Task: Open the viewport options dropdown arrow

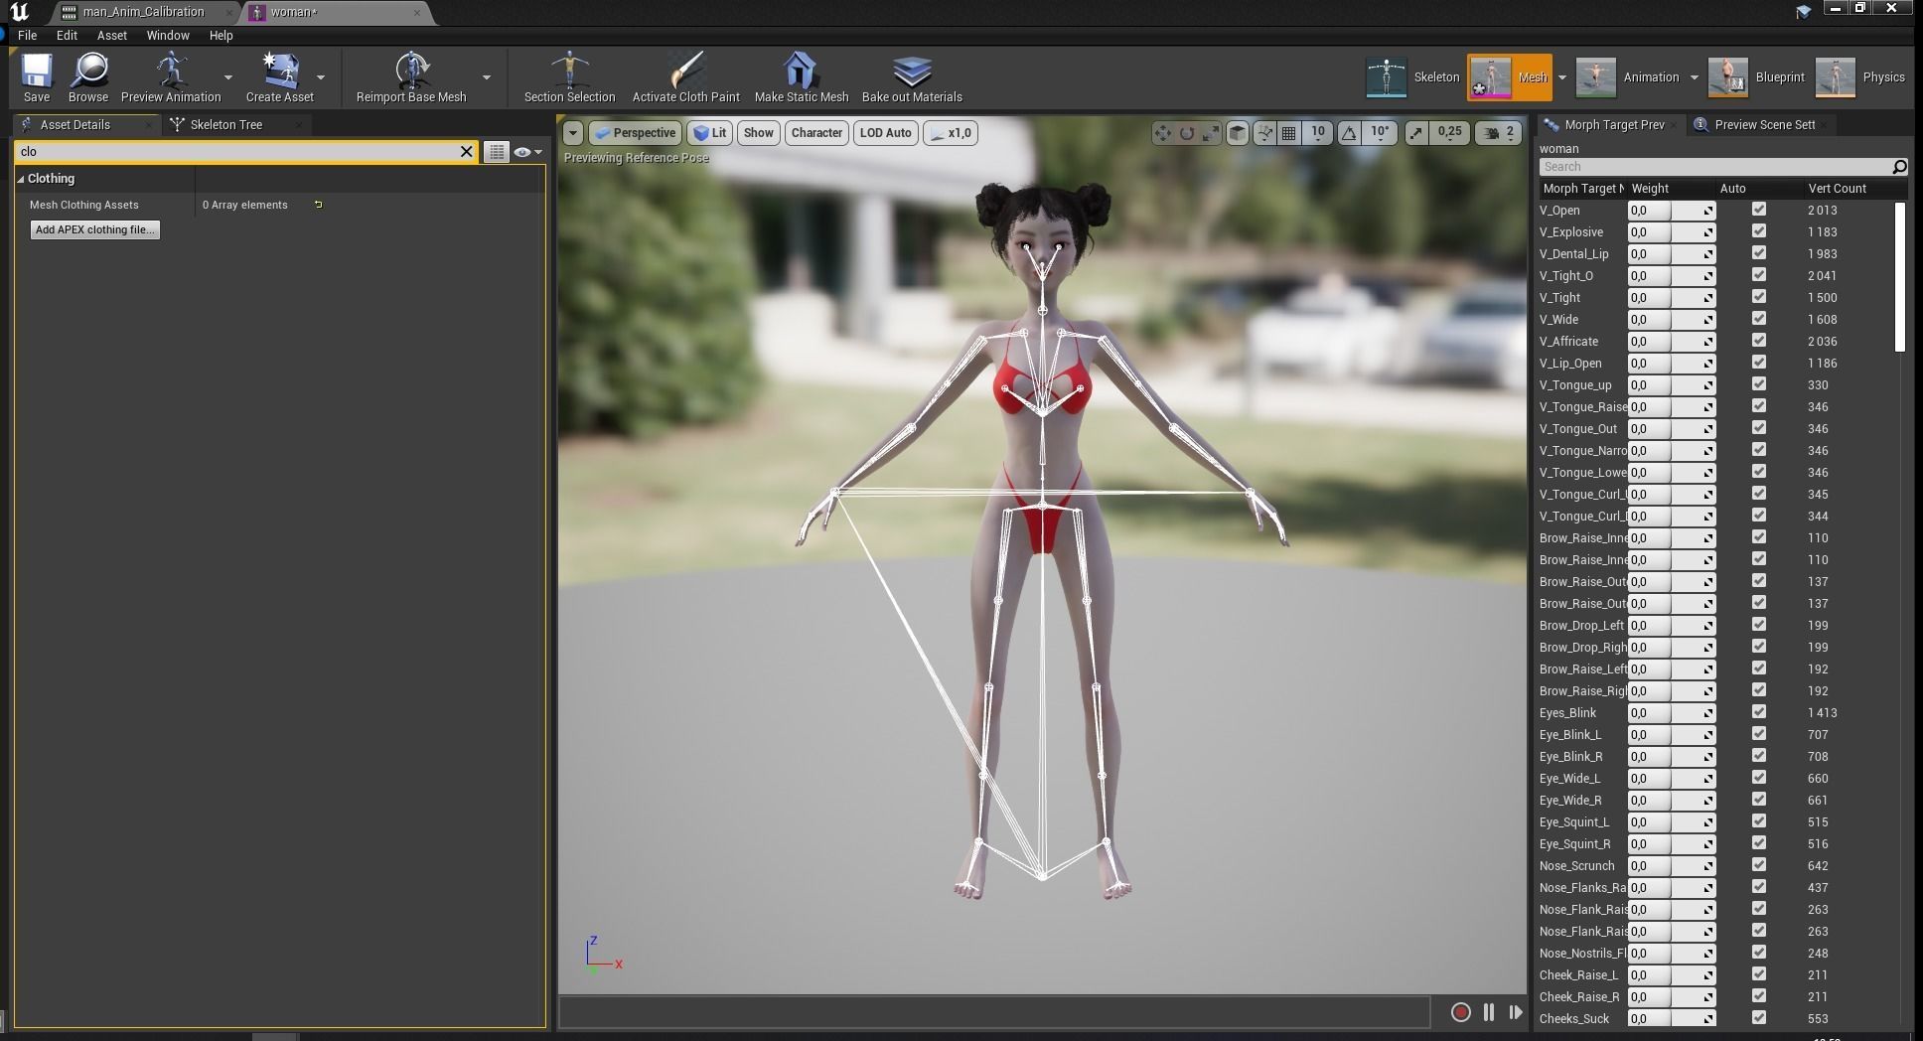Action: pyautogui.click(x=572, y=133)
